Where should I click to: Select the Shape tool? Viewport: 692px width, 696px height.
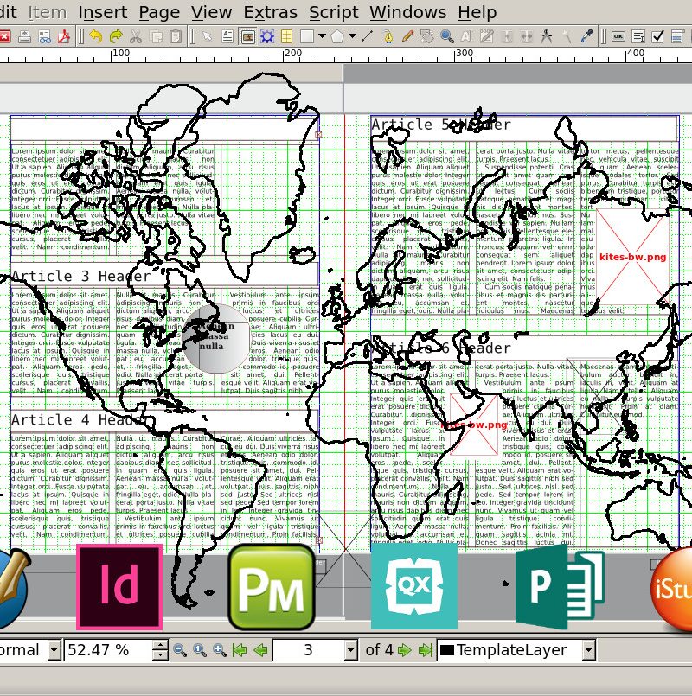307,36
